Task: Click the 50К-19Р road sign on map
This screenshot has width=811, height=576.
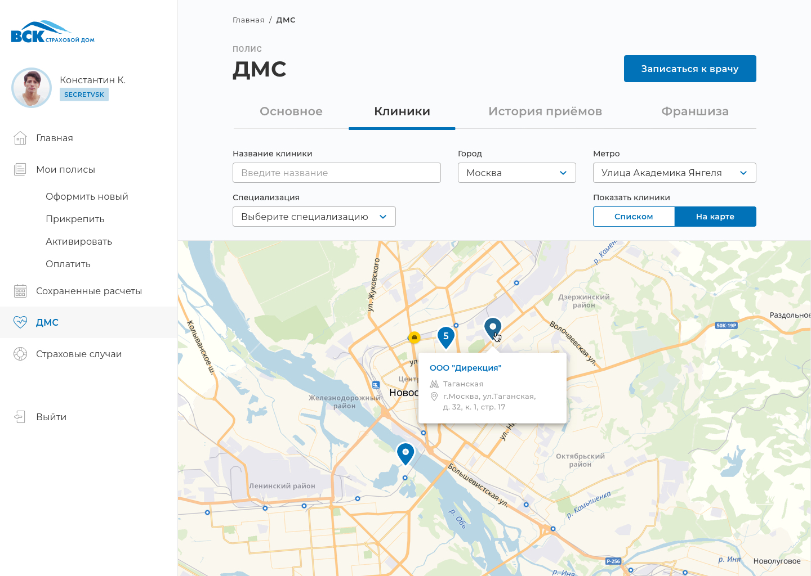Action: pyautogui.click(x=727, y=325)
